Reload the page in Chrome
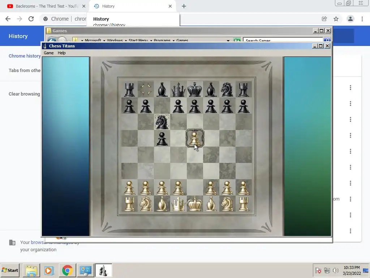Image resolution: width=370 pixels, height=278 pixels. point(31,19)
